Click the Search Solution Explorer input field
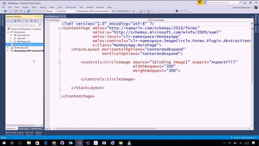 click(x=22, y=25)
